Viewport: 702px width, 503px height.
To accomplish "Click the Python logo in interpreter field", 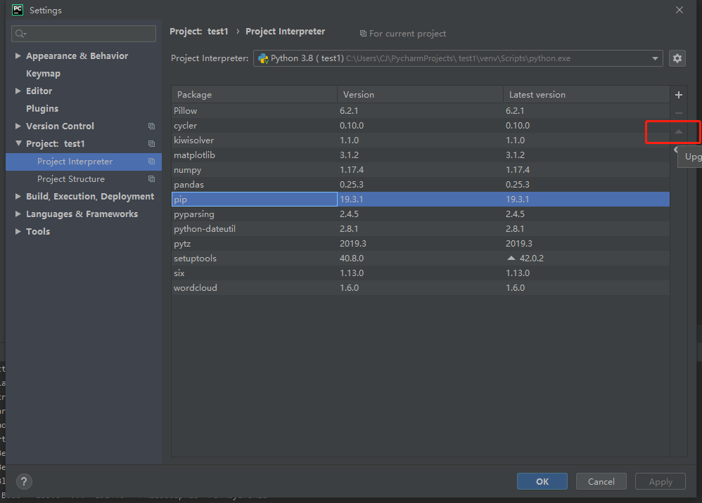I will pos(263,58).
